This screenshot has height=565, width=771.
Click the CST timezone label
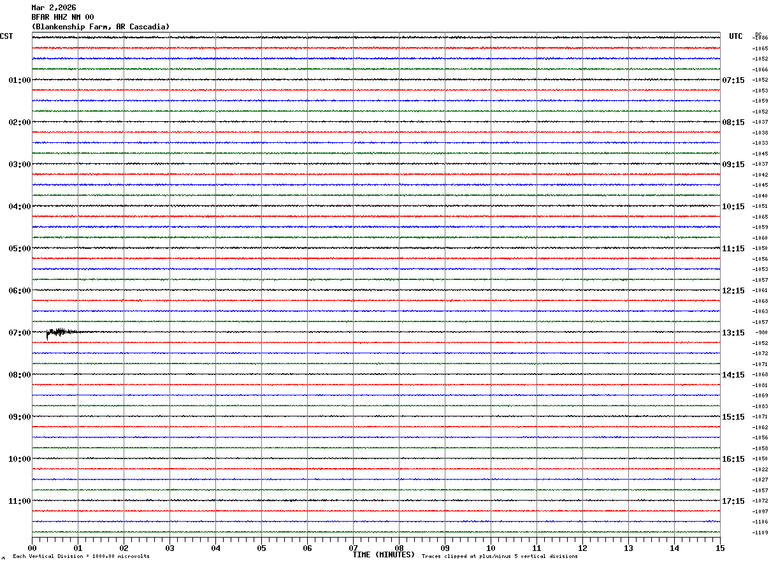[x=6, y=36]
